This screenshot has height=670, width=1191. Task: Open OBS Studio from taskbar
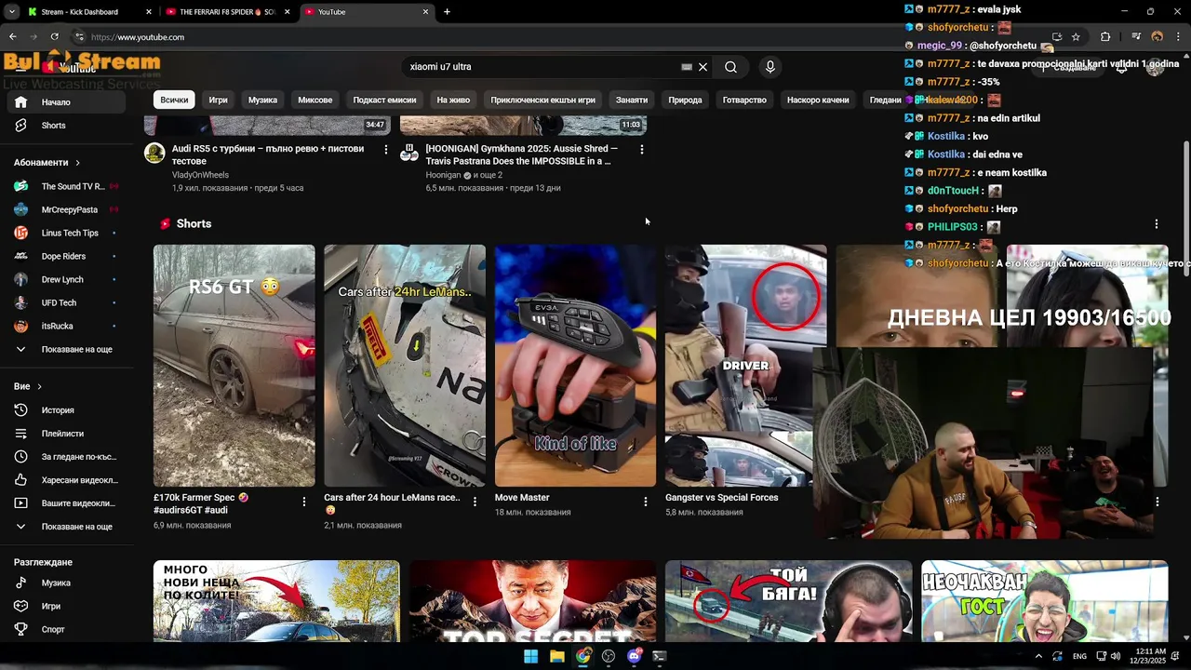pos(609,656)
